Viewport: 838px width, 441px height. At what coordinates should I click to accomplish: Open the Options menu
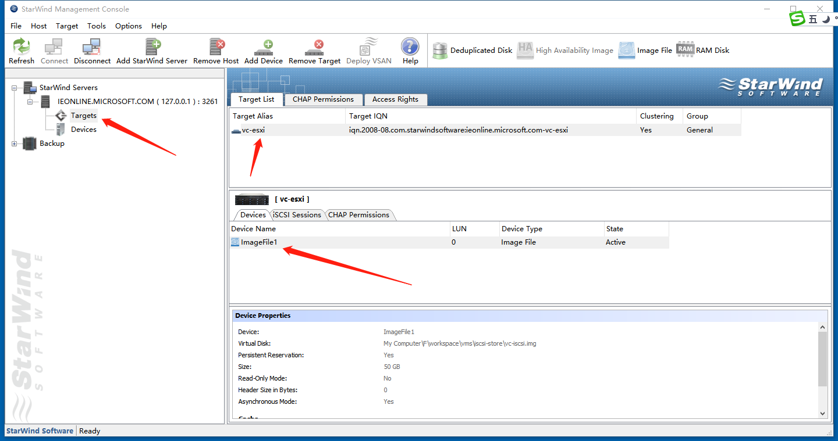tap(129, 26)
